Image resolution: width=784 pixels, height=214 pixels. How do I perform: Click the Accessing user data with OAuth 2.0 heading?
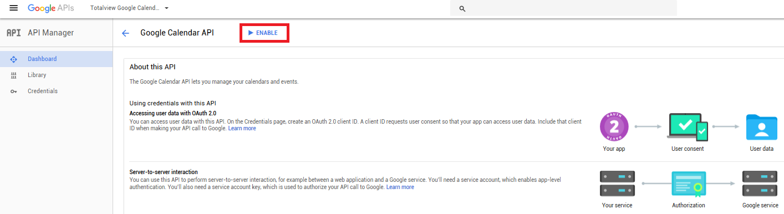[x=173, y=113]
